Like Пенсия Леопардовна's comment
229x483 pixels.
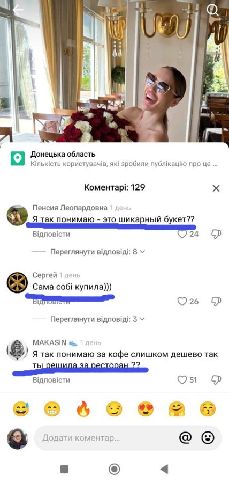coord(182,234)
